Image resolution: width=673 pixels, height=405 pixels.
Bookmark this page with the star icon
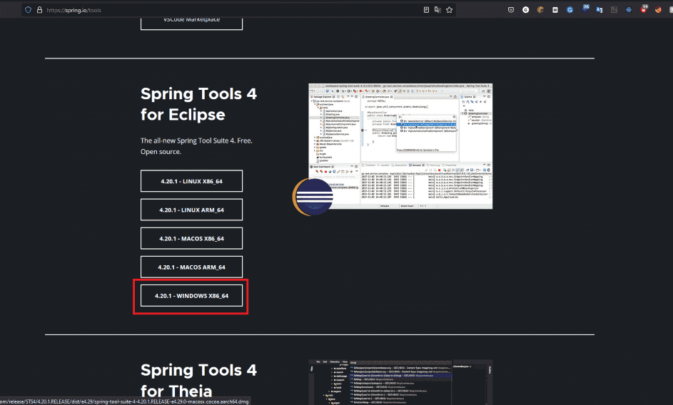click(450, 10)
